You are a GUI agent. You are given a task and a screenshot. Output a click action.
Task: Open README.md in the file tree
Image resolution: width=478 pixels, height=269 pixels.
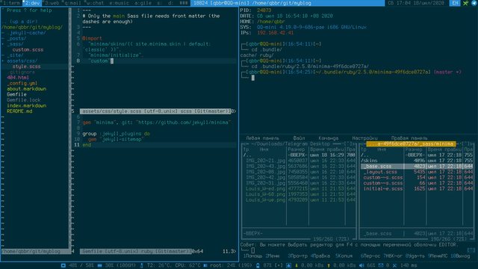pos(19,111)
